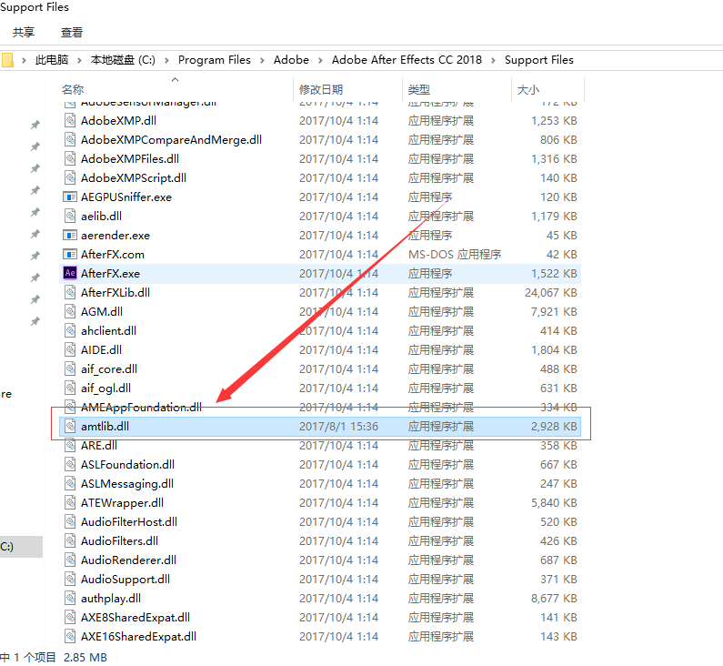Viewport: 723px width, 666px height.
Task: Click the 5,840 KB size of ATEWrapper.dll
Action: point(554,503)
